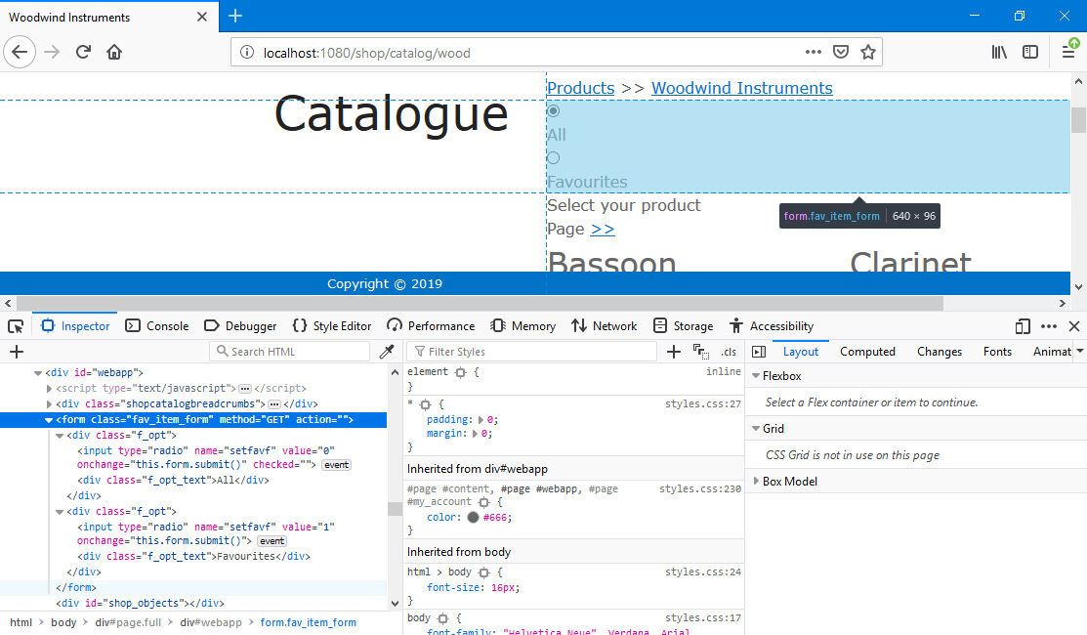Collapse the Grid section
Viewport: 1087px width, 635px height.
click(x=756, y=429)
